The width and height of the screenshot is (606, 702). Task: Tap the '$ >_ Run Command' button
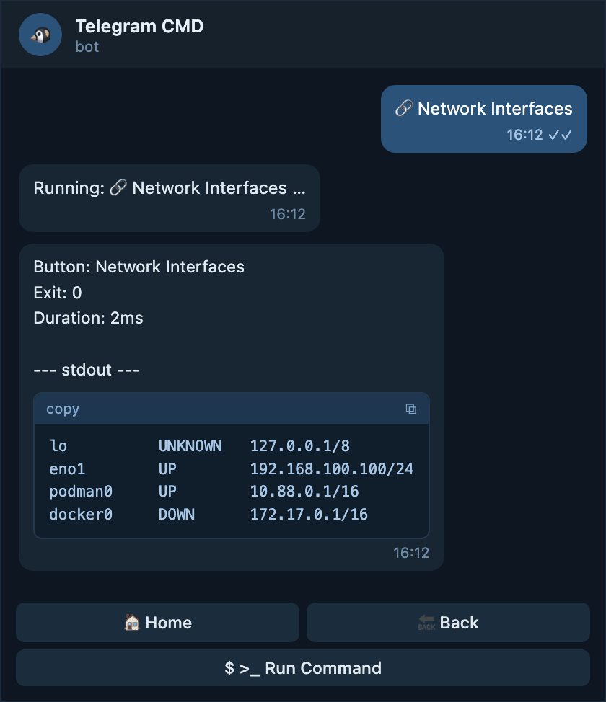[303, 668]
